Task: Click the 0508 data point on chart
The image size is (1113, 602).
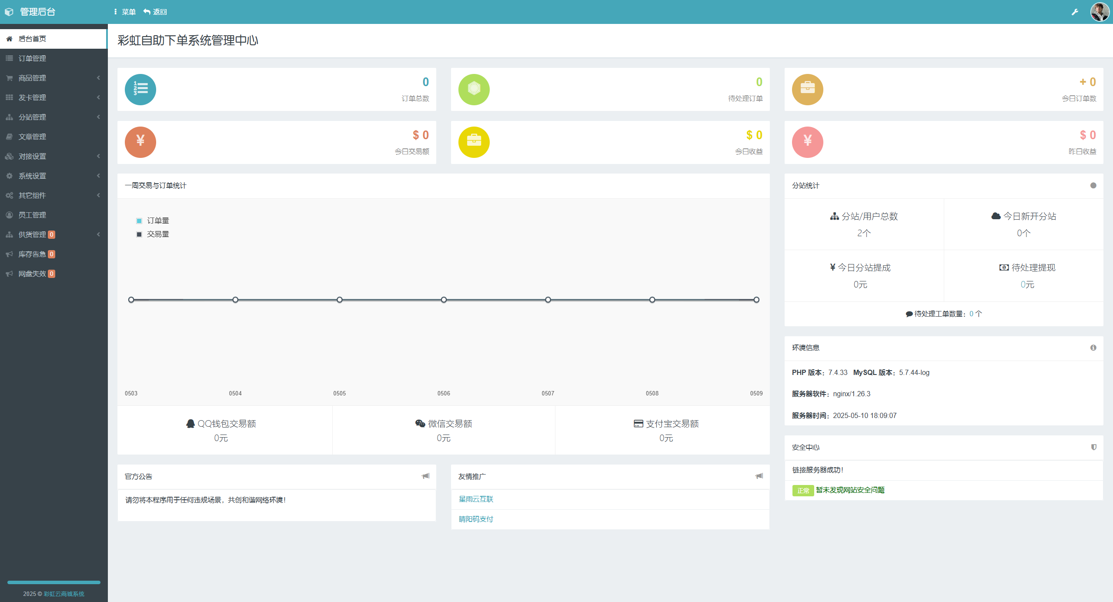Action: (x=652, y=300)
